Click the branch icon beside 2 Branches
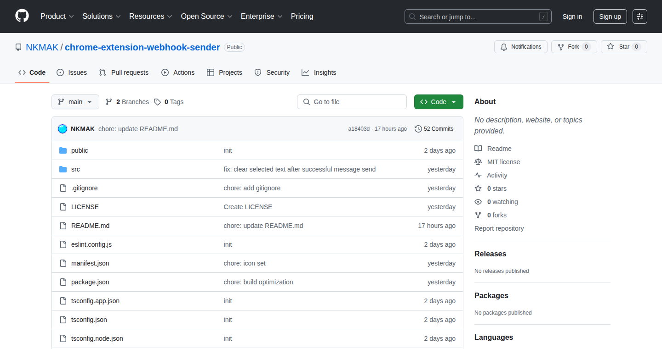 tap(109, 102)
